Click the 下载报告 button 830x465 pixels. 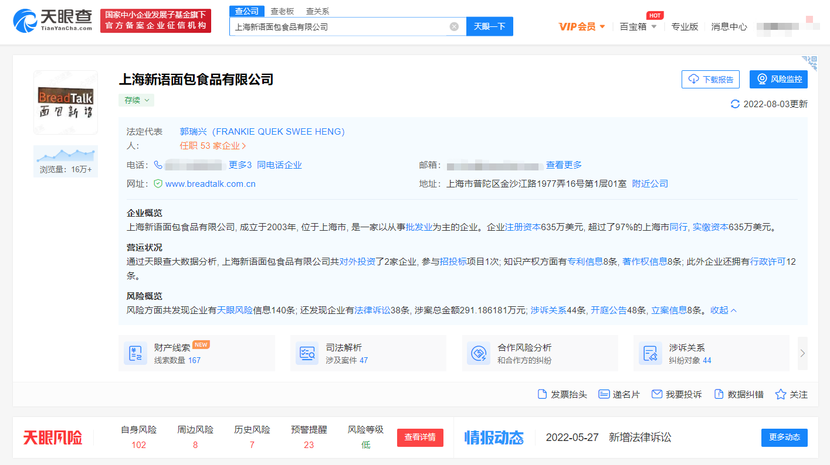[710, 79]
